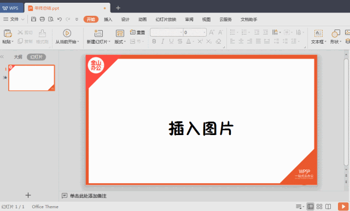Image resolution: width=350 pixels, height=211 pixels.
Task: Toggle Subscript formatting
Action: click(x=209, y=41)
